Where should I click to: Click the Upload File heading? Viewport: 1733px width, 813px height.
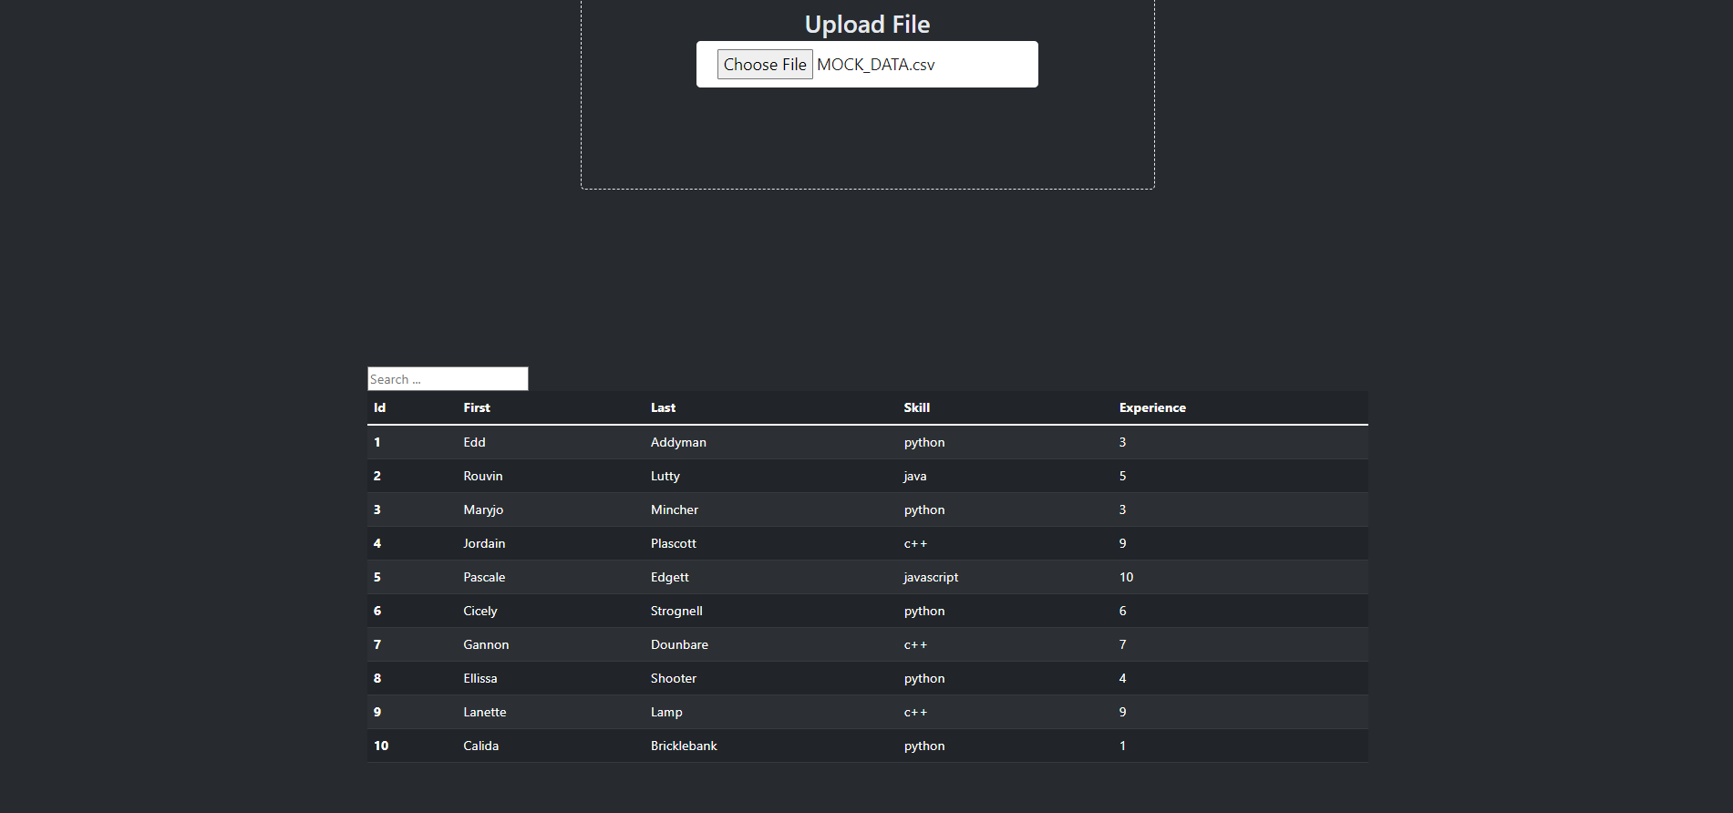point(867,25)
